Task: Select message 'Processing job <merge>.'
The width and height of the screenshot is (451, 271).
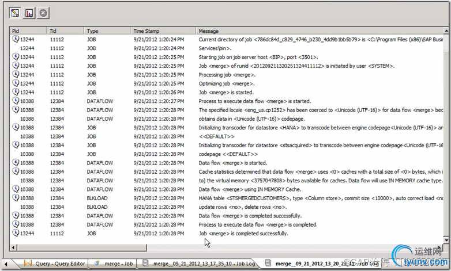Action: click(227, 75)
